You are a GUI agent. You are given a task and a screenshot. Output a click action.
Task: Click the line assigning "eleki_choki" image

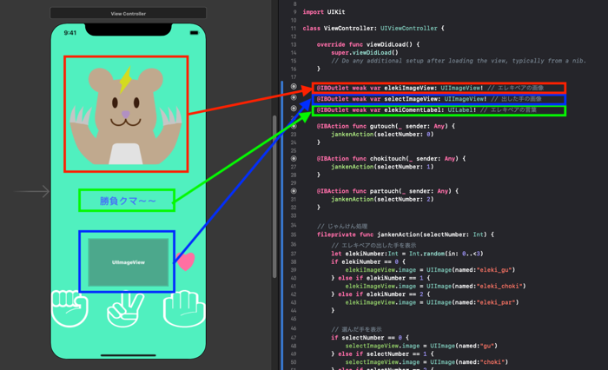435,287
